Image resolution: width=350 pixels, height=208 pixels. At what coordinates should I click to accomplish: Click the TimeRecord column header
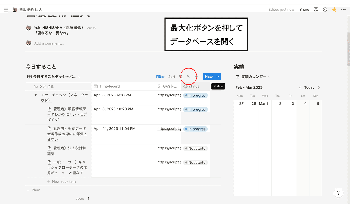(x=123, y=87)
